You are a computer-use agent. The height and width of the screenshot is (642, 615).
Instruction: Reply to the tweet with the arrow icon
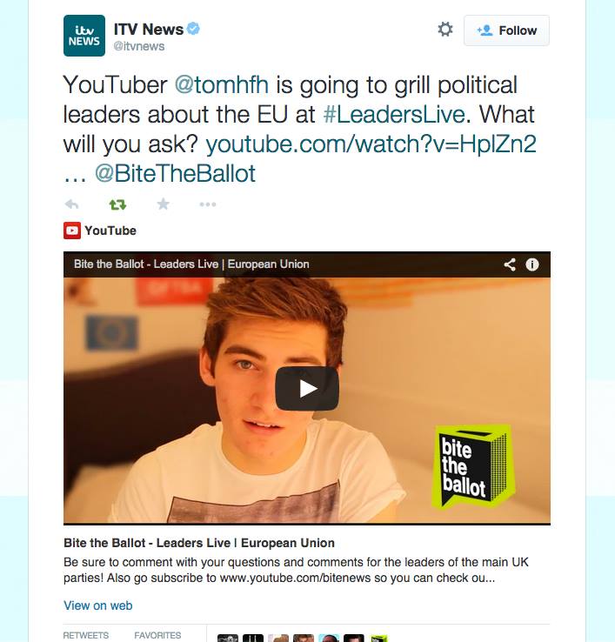point(71,204)
